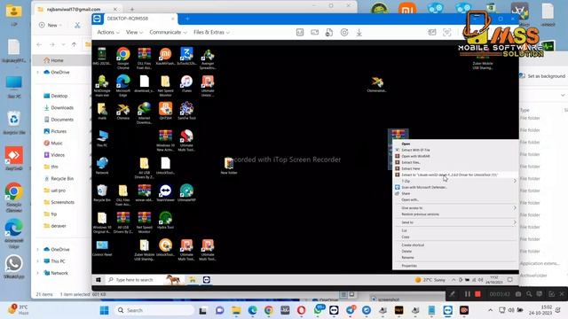The height and width of the screenshot is (319, 568).
Task: Open the TeamViewer shortcut on remote desktop
Action: point(166,193)
